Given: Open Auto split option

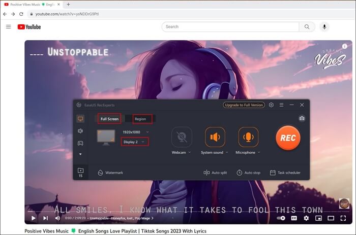Looking at the screenshot, I should point(215,173).
